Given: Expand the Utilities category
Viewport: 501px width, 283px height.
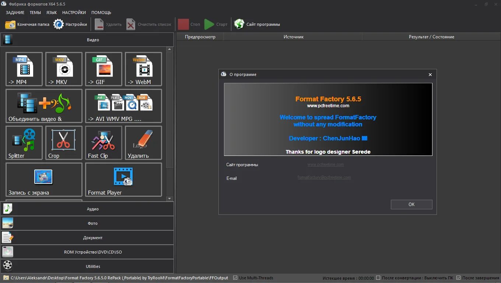Looking at the screenshot, I should (x=87, y=266).
